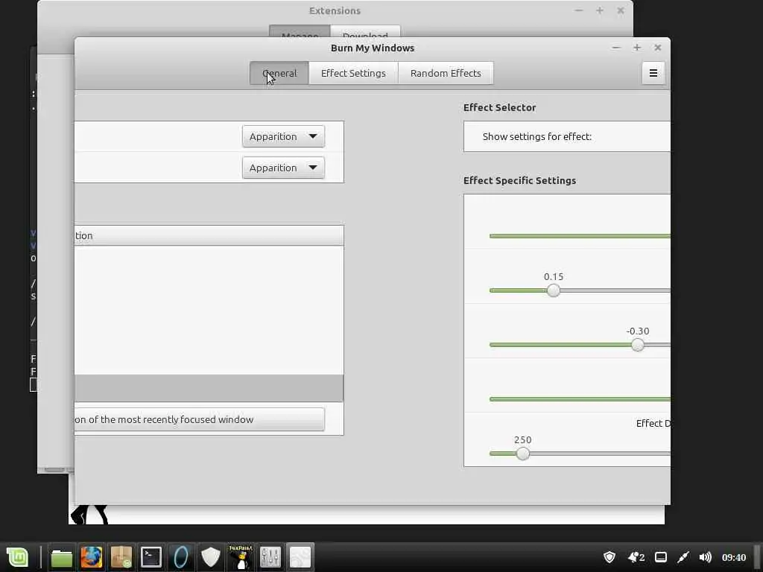Open Tux Paint from the taskbar

[x=241, y=557]
